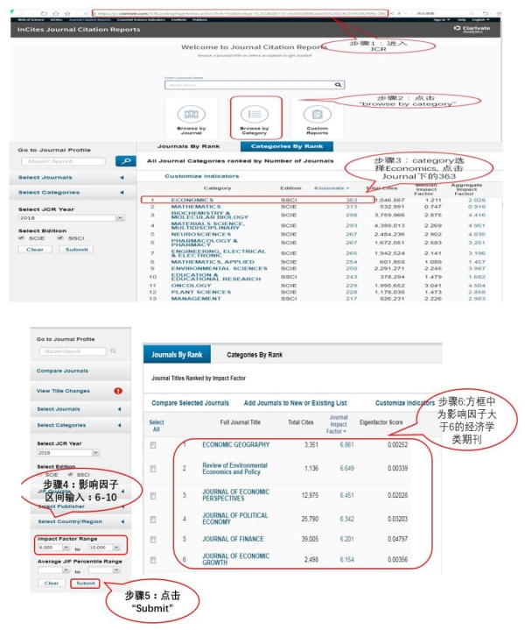Image resolution: width=525 pixels, height=630 pixels.
Task: Click sort arrow beside #Journals column
Action: (x=347, y=188)
